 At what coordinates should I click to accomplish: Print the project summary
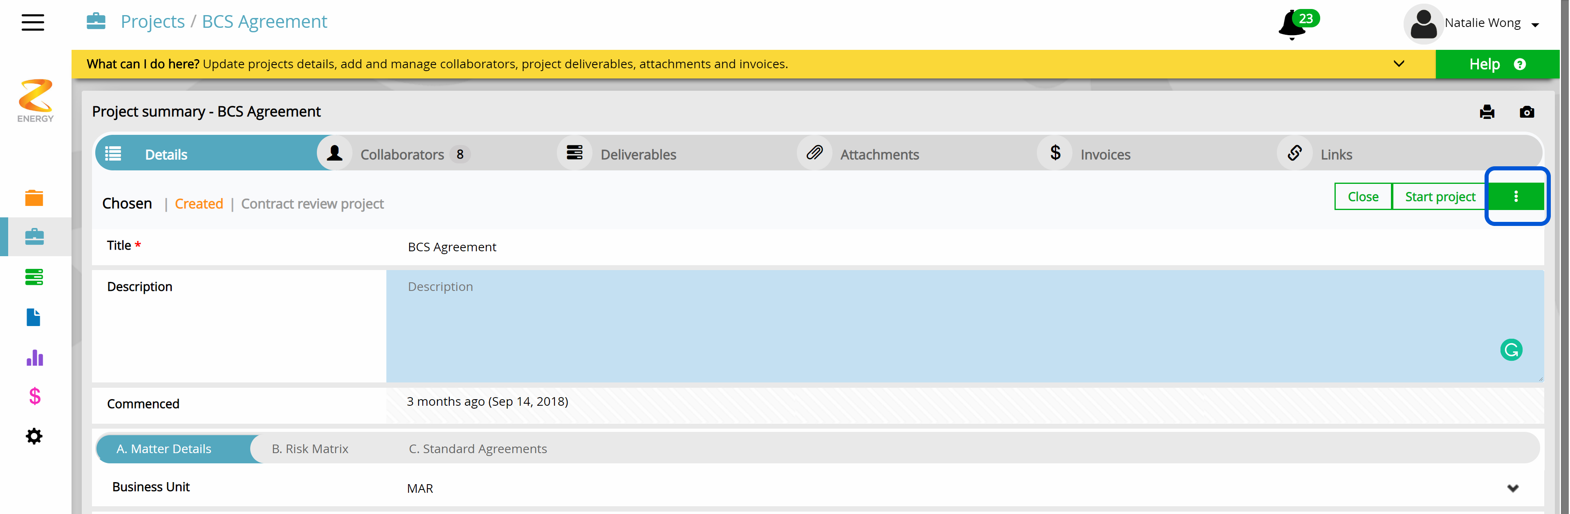[x=1487, y=112]
